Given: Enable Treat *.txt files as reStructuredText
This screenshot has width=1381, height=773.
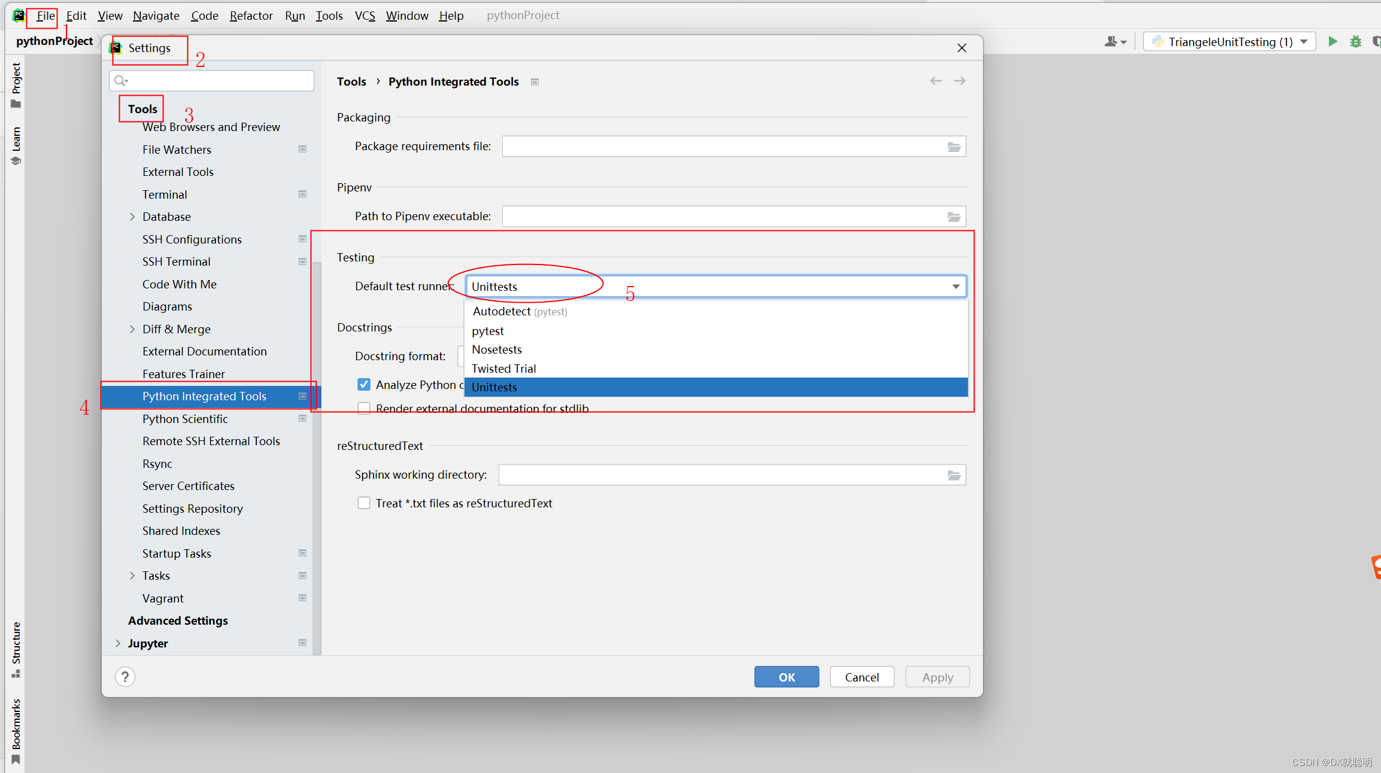Looking at the screenshot, I should (x=363, y=503).
